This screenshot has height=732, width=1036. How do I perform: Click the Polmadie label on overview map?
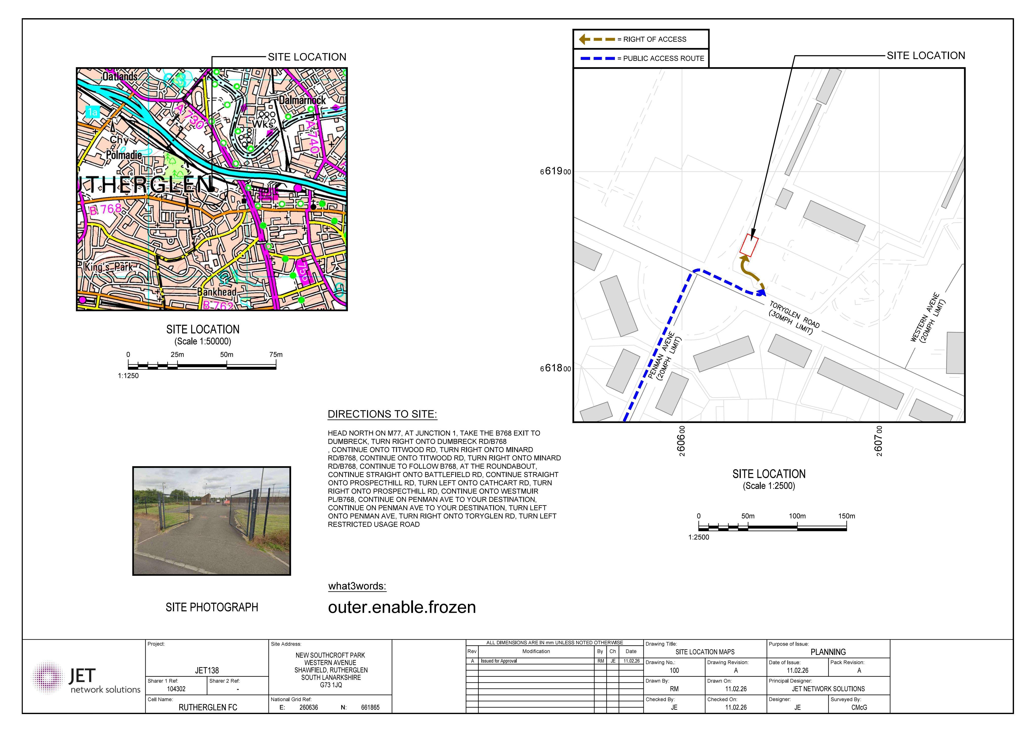(x=124, y=155)
